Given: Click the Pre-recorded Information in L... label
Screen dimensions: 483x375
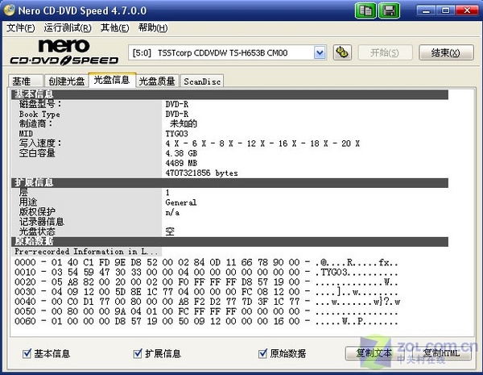Looking at the screenshot, I should pos(86,252).
